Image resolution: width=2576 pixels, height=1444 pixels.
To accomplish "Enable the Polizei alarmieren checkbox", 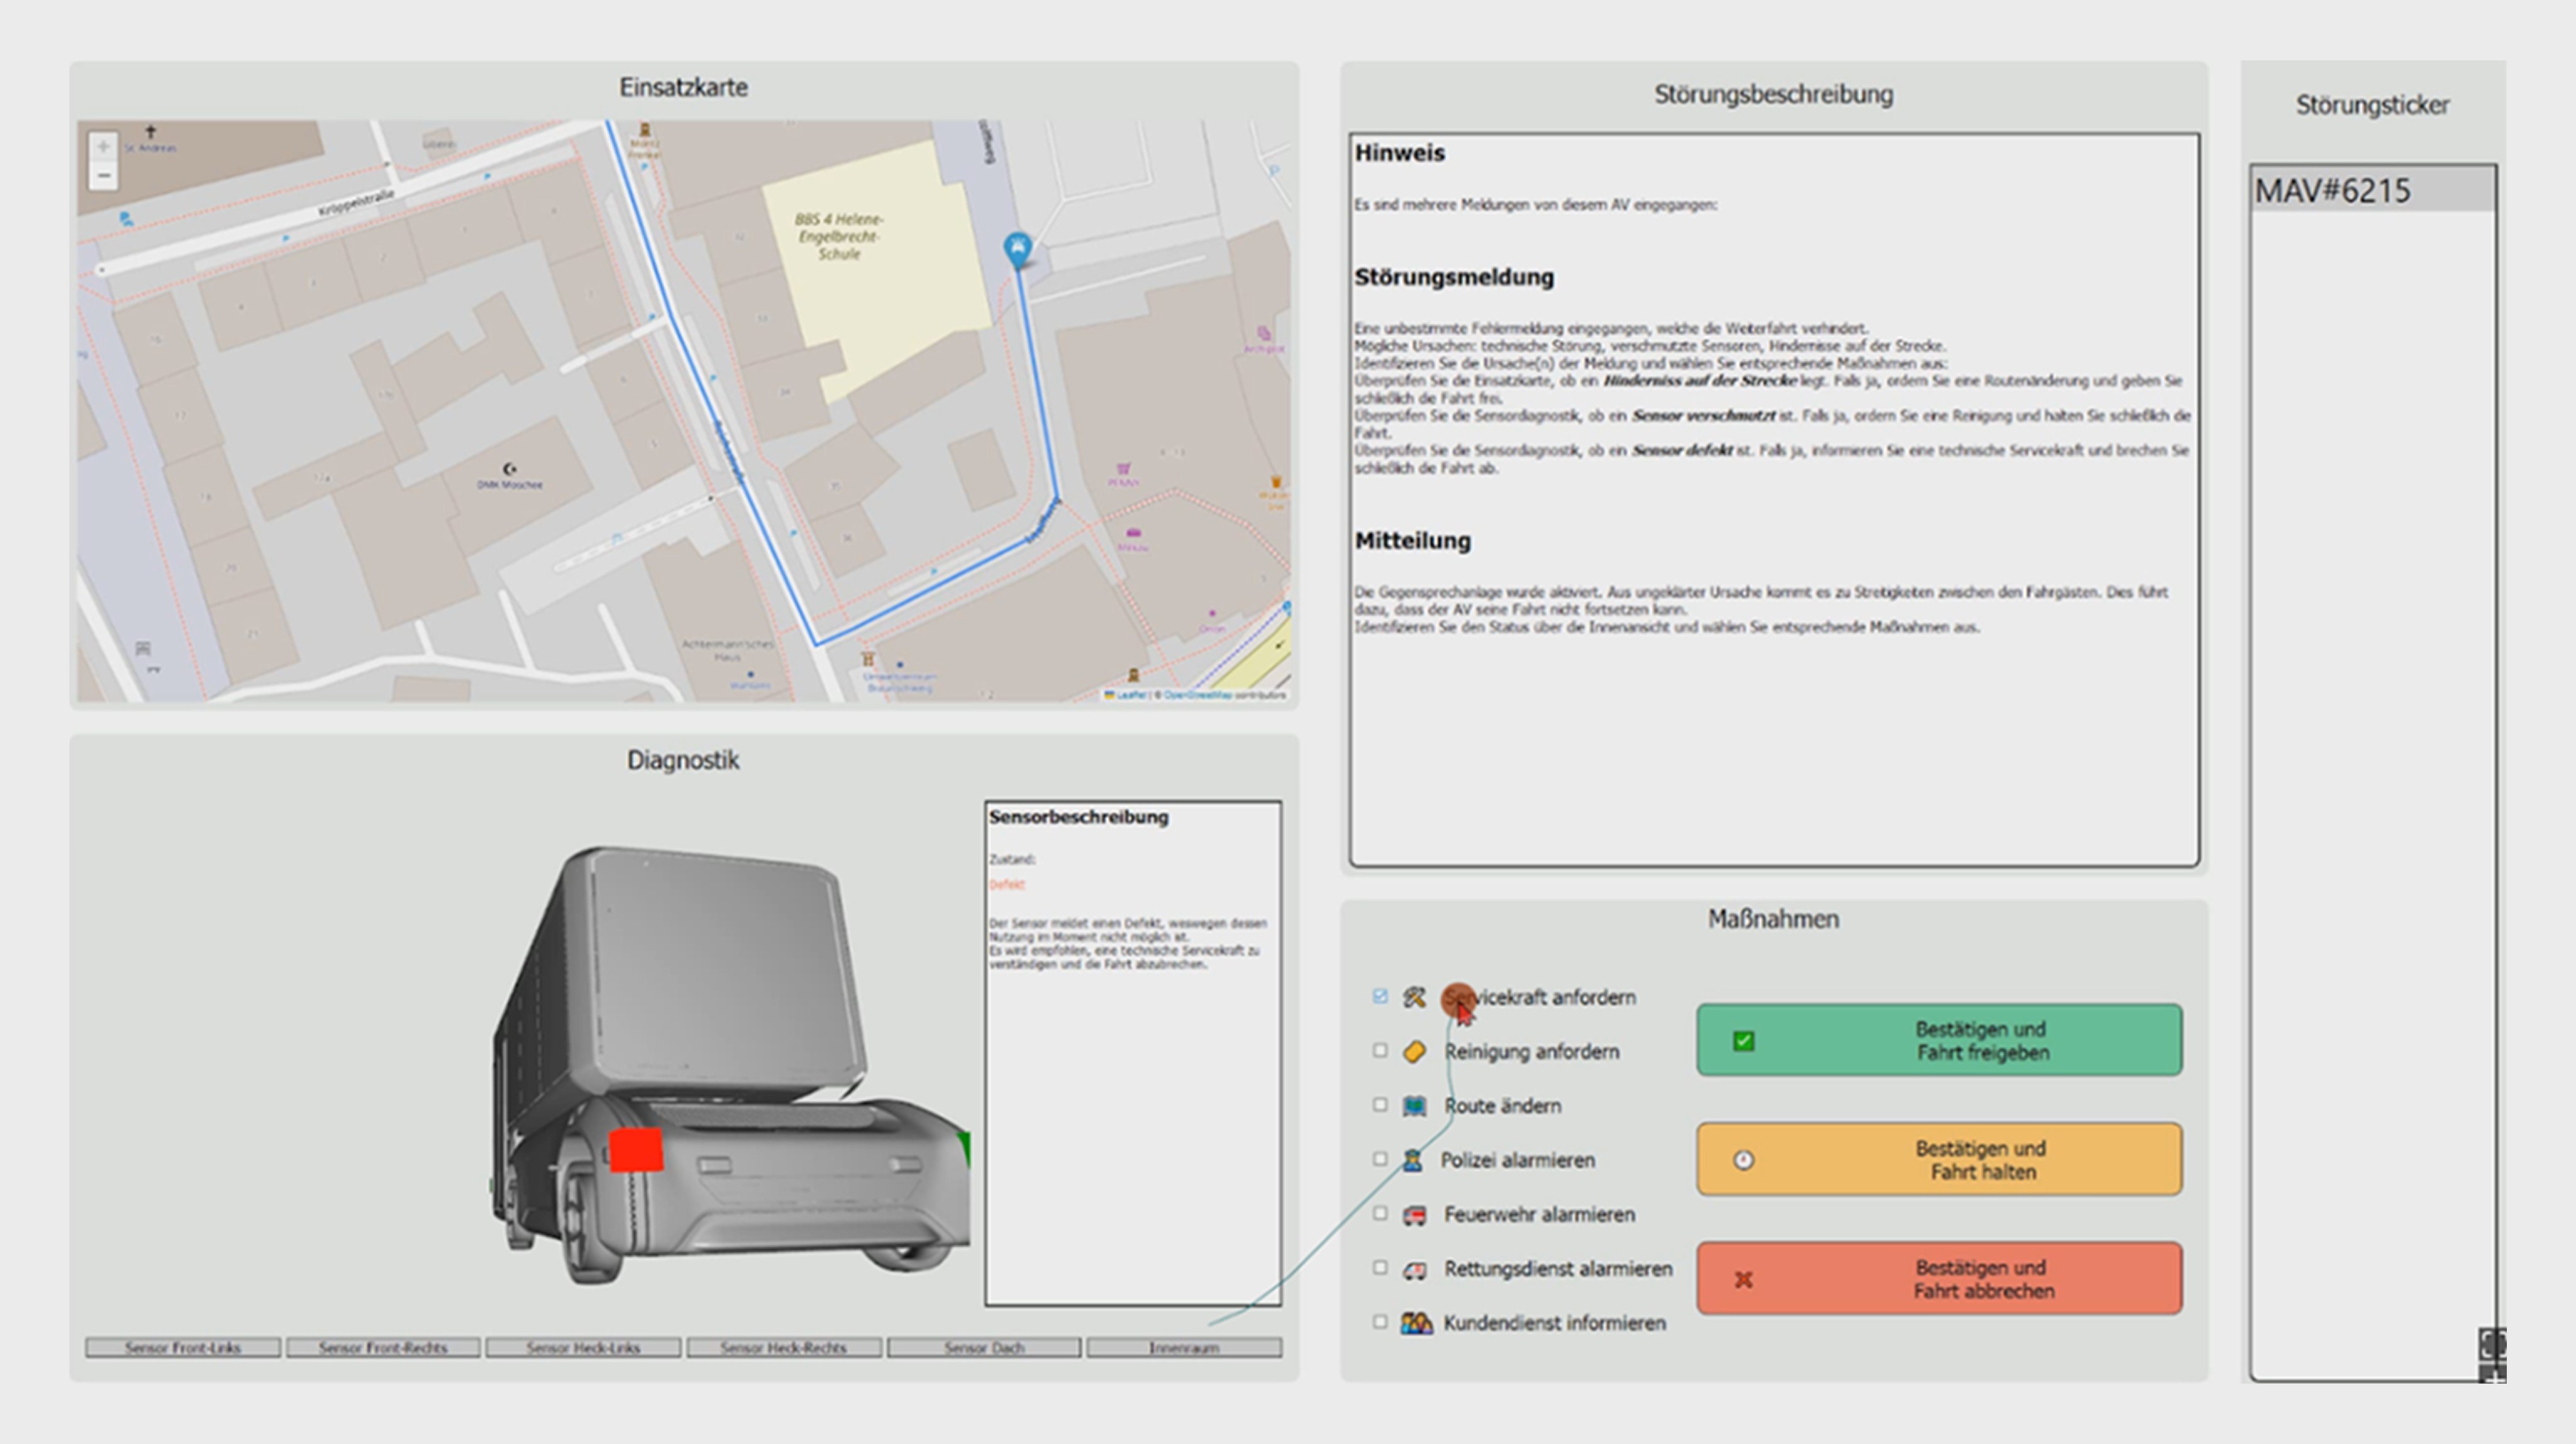I will pos(1380,1159).
